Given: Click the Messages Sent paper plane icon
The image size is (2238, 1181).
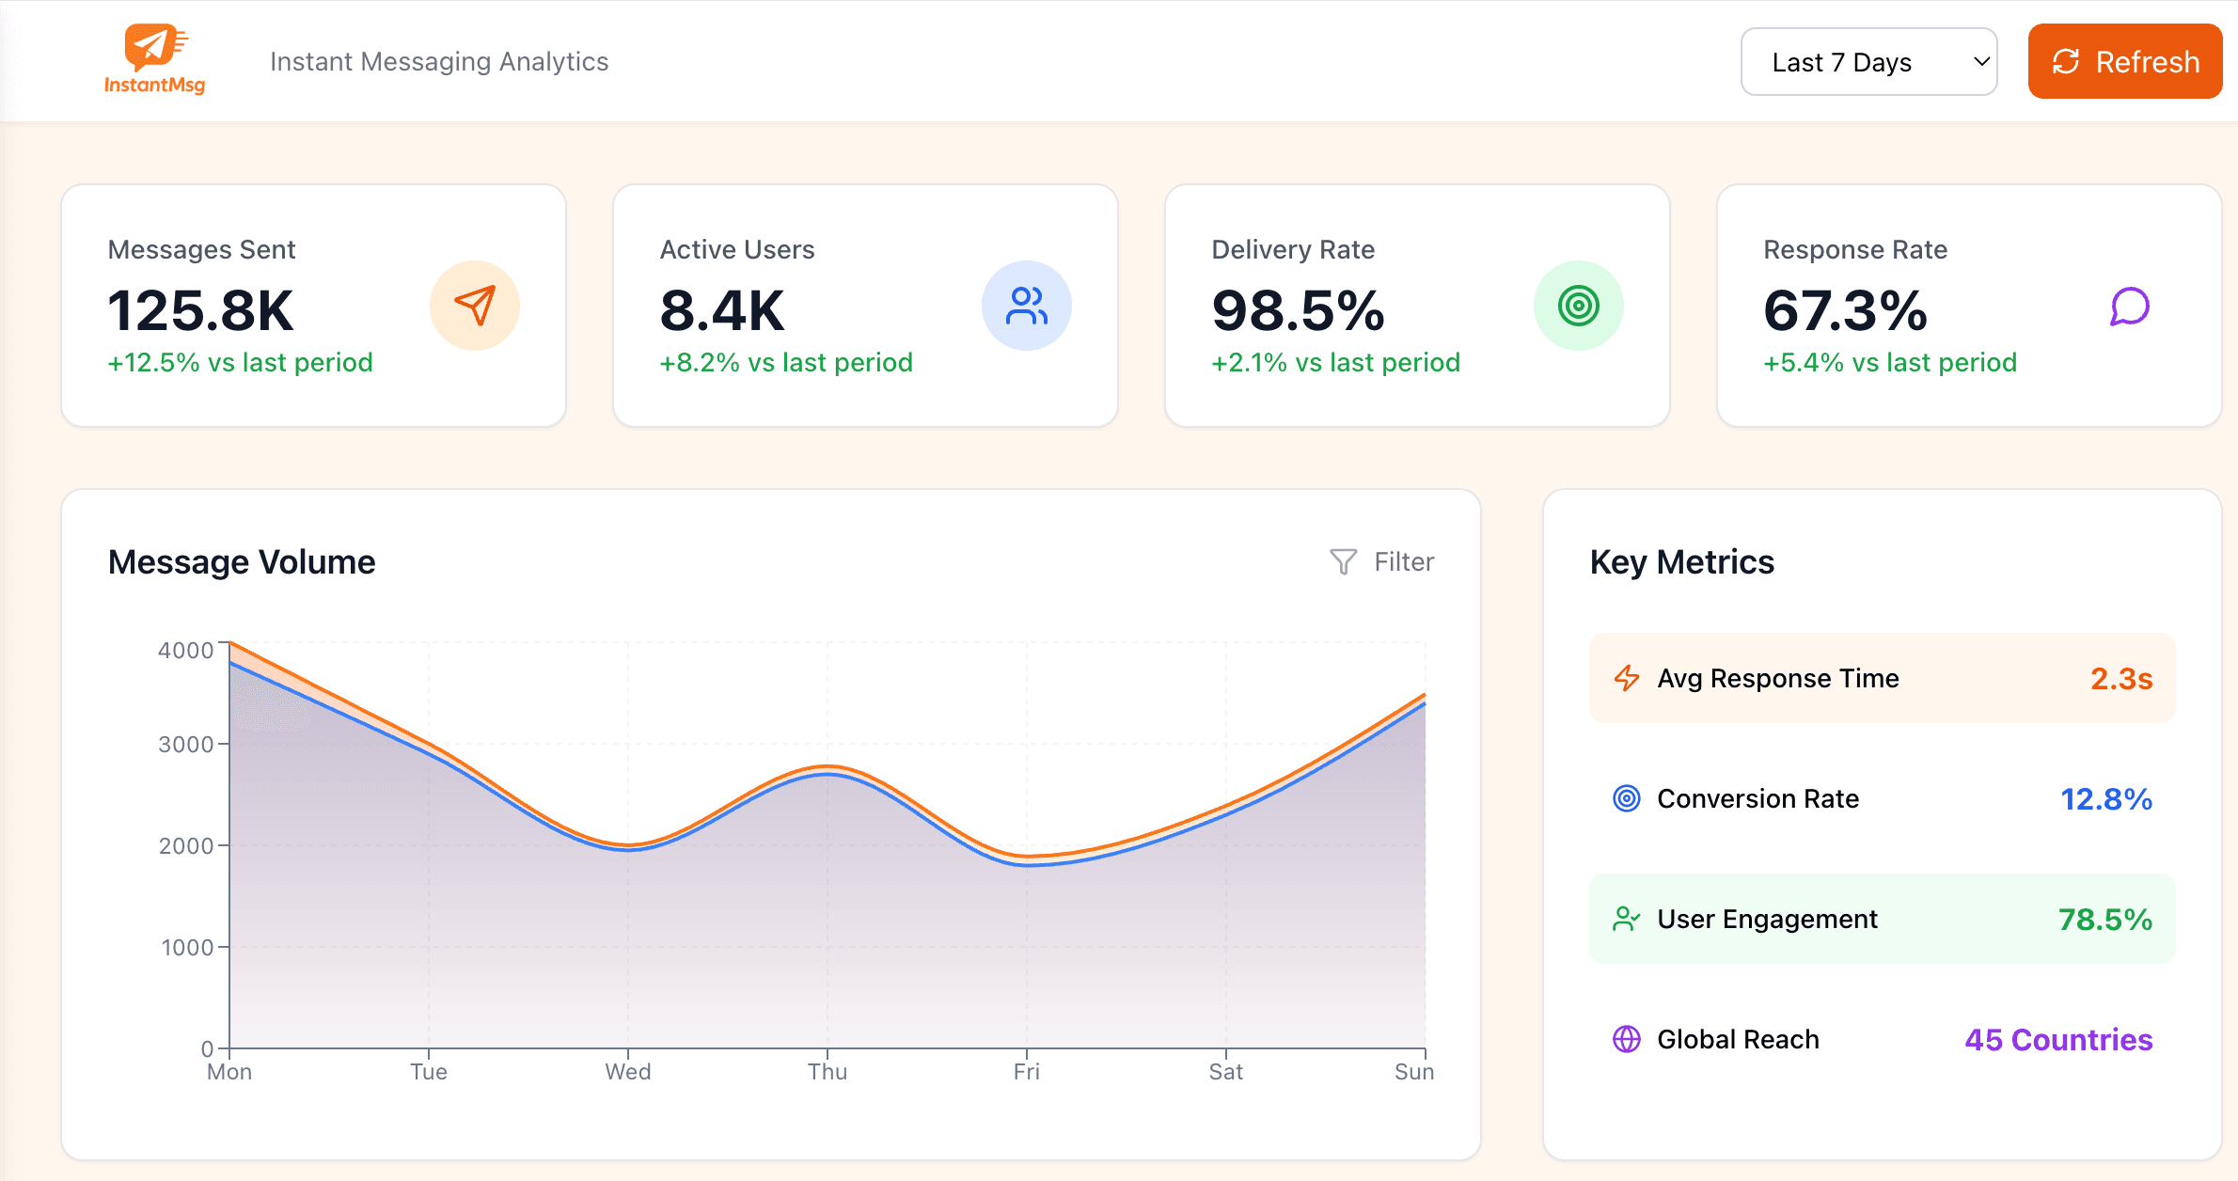Looking at the screenshot, I should point(475,306).
